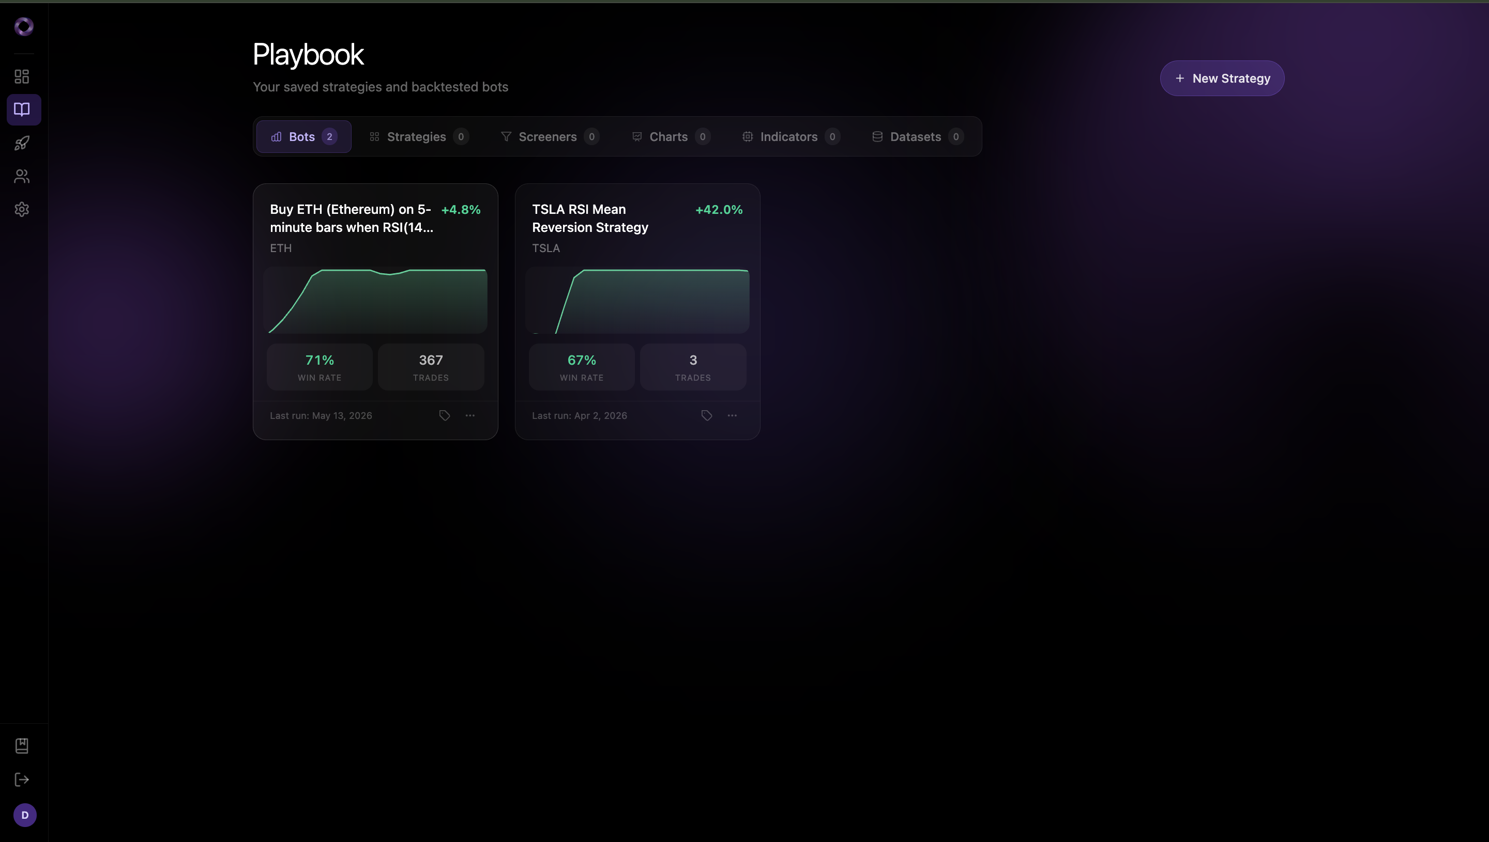1489x842 pixels.
Task: Switch to the Charts tab
Action: click(671, 136)
